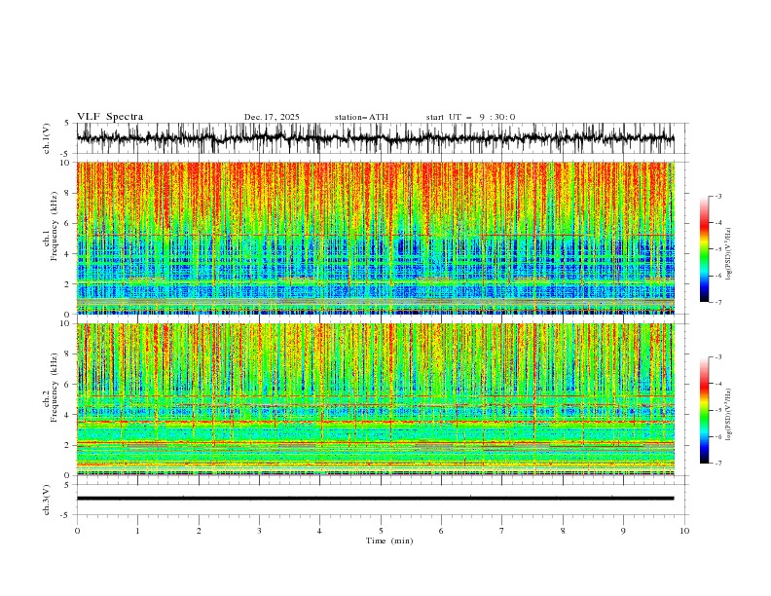Click the ch.2 log(PSD)(V²/Hz) colorbar caption
This screenshot has width=771, height=596.
click(729, 415)
